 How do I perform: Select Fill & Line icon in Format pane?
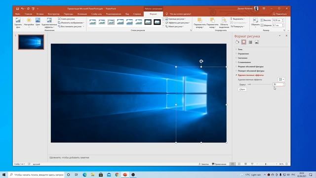237,42
